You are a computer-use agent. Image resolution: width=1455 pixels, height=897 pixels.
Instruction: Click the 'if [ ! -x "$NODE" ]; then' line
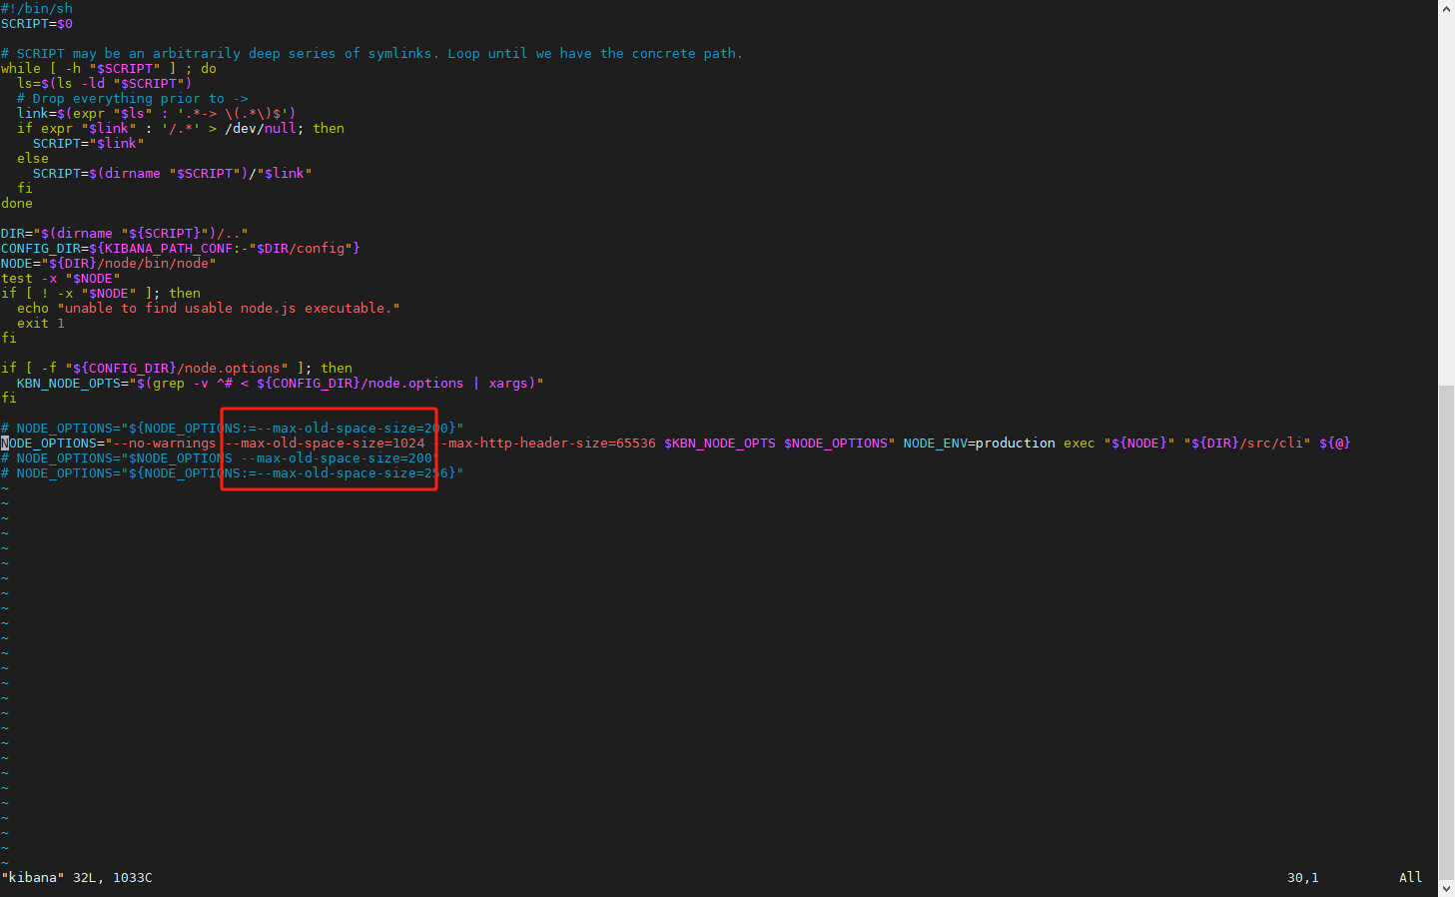tap(100, 293)
